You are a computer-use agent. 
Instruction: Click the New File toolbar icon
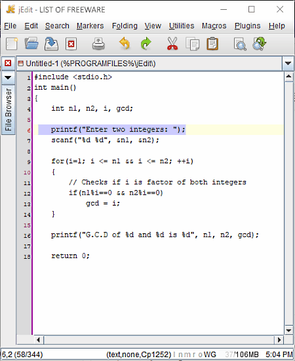[x=12, y=44]
